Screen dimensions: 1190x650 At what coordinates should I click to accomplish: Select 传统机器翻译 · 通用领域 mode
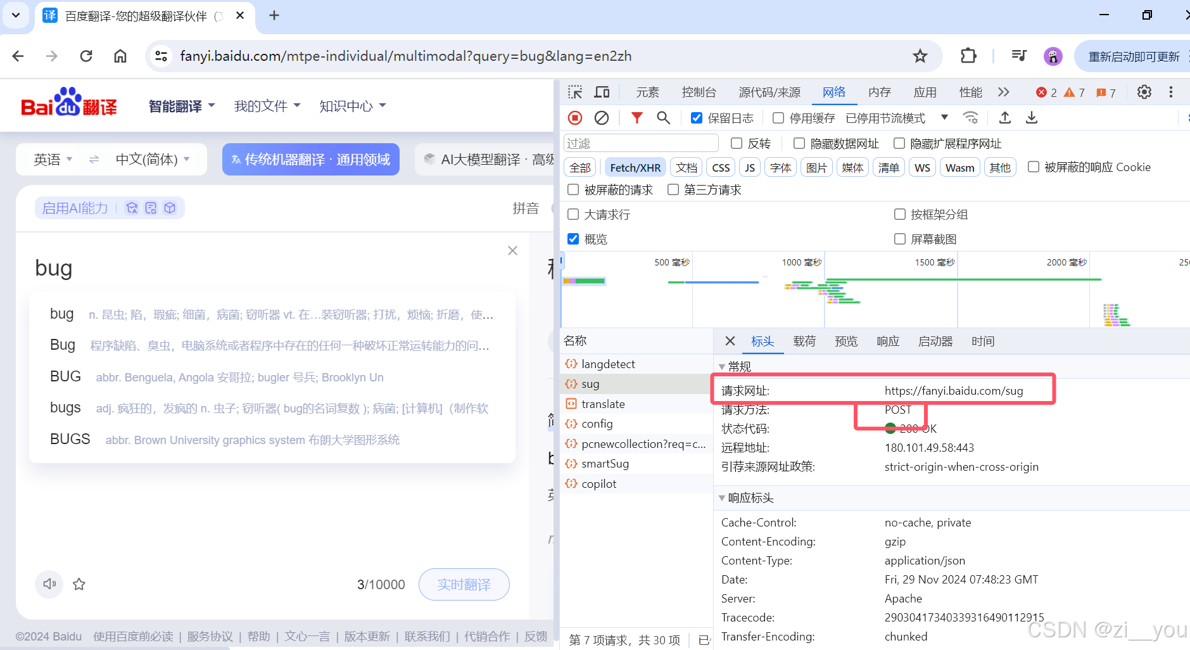point(311,160)
